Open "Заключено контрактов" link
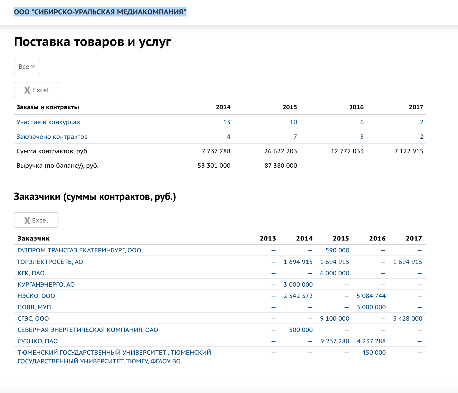 coord(52,137)
